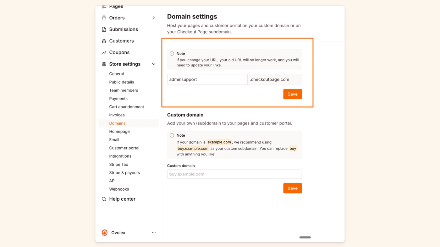Select the Orders bag icon

[x=104, y=18]
